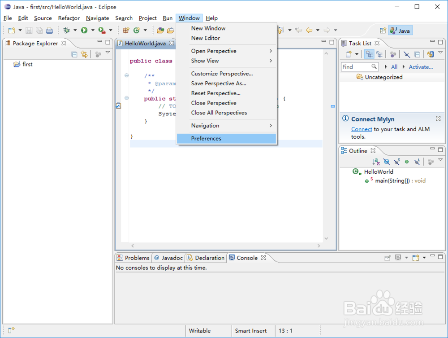Open the Package Explorer view menu triangle
Screen dimensions: 448x338
coord(108,53)
